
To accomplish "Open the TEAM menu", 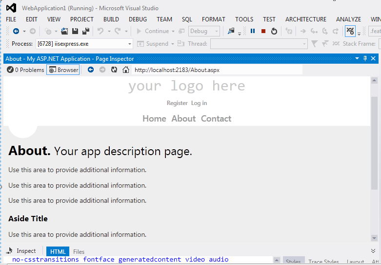I will pos(164,19).
